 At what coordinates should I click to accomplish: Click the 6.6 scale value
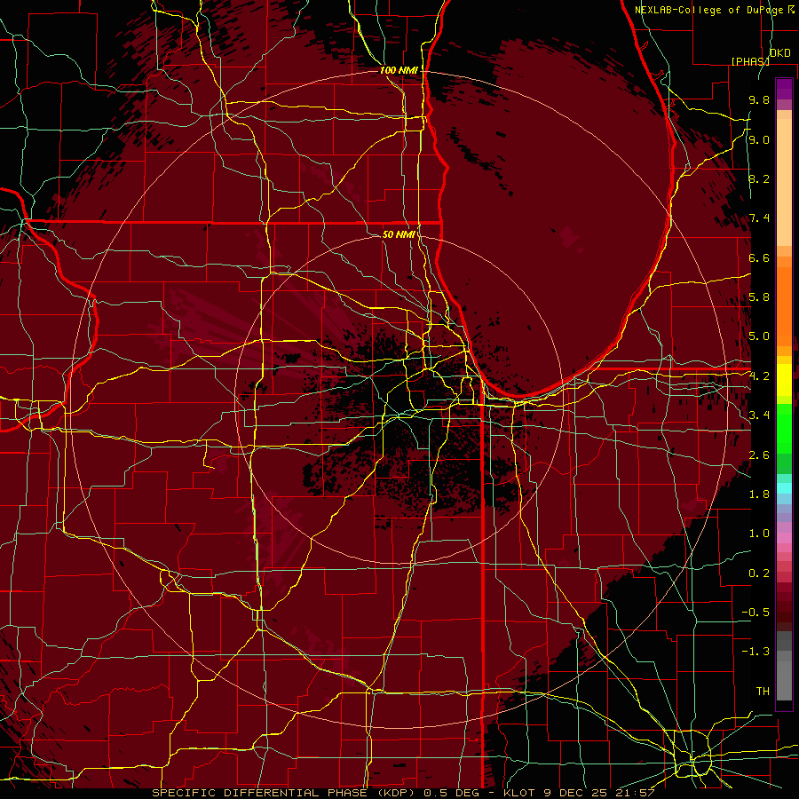click(x=759, y=258)
